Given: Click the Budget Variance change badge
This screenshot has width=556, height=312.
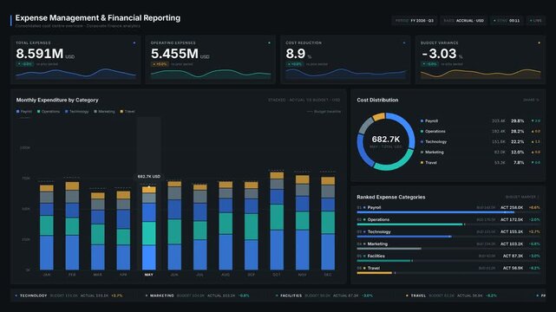Looking at the screenshot, I should (429, 64).
